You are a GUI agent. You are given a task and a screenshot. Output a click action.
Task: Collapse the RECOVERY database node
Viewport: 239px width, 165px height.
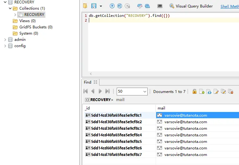point(5,2)
